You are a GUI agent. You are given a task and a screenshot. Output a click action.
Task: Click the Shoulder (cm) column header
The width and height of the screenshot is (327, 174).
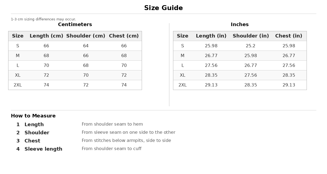[86, 36]
